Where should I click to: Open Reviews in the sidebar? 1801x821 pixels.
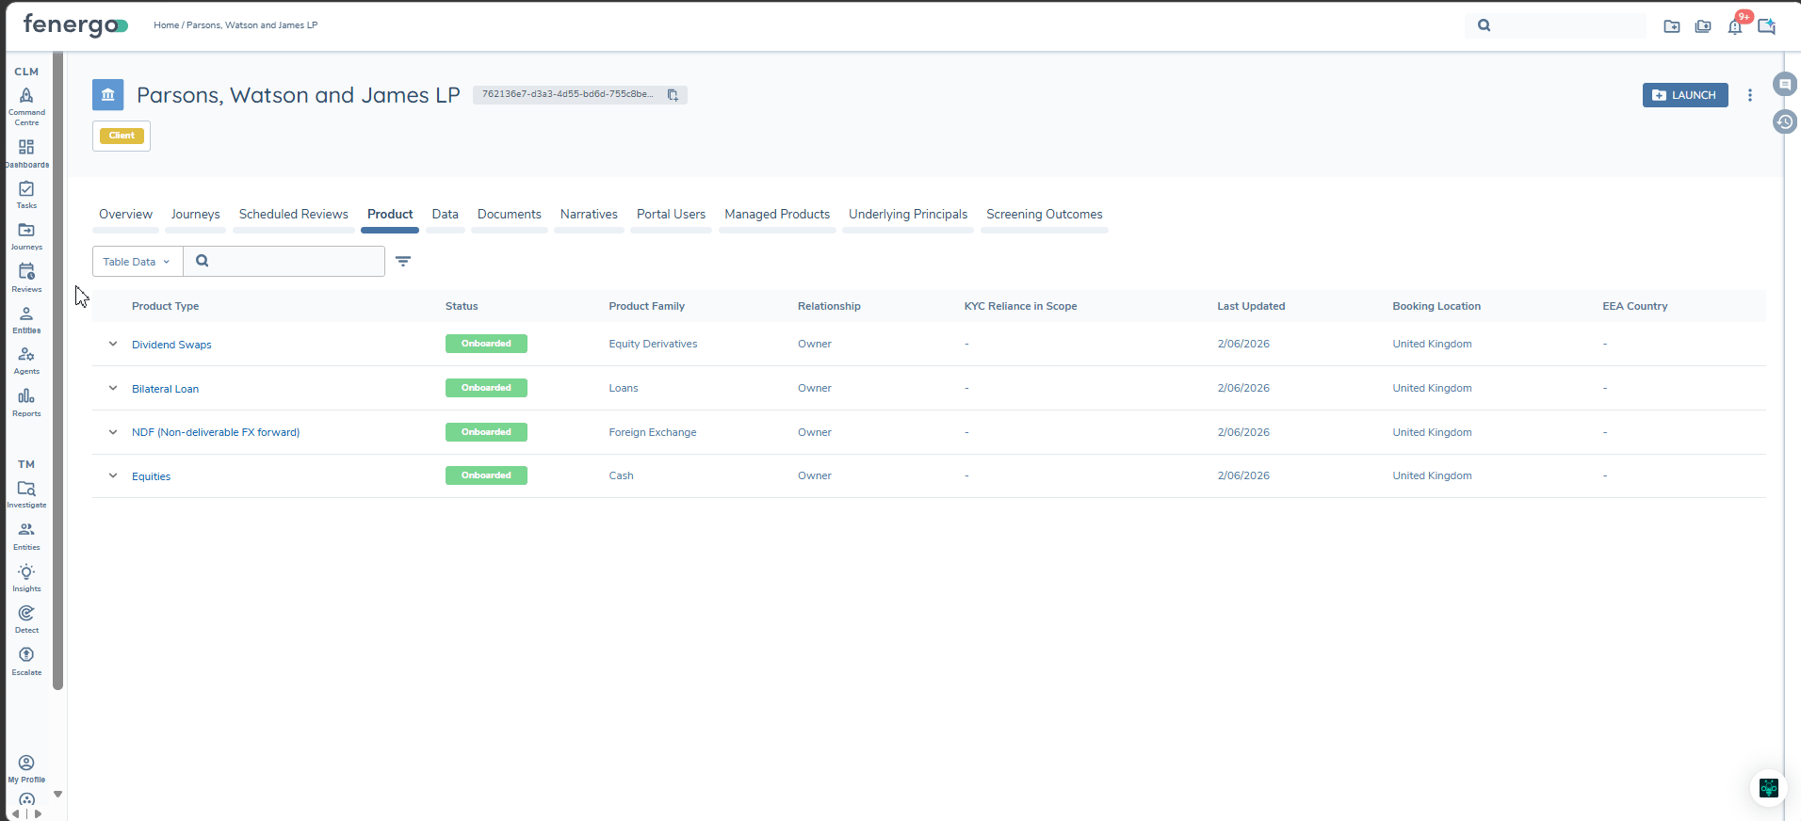coord(26,278)
